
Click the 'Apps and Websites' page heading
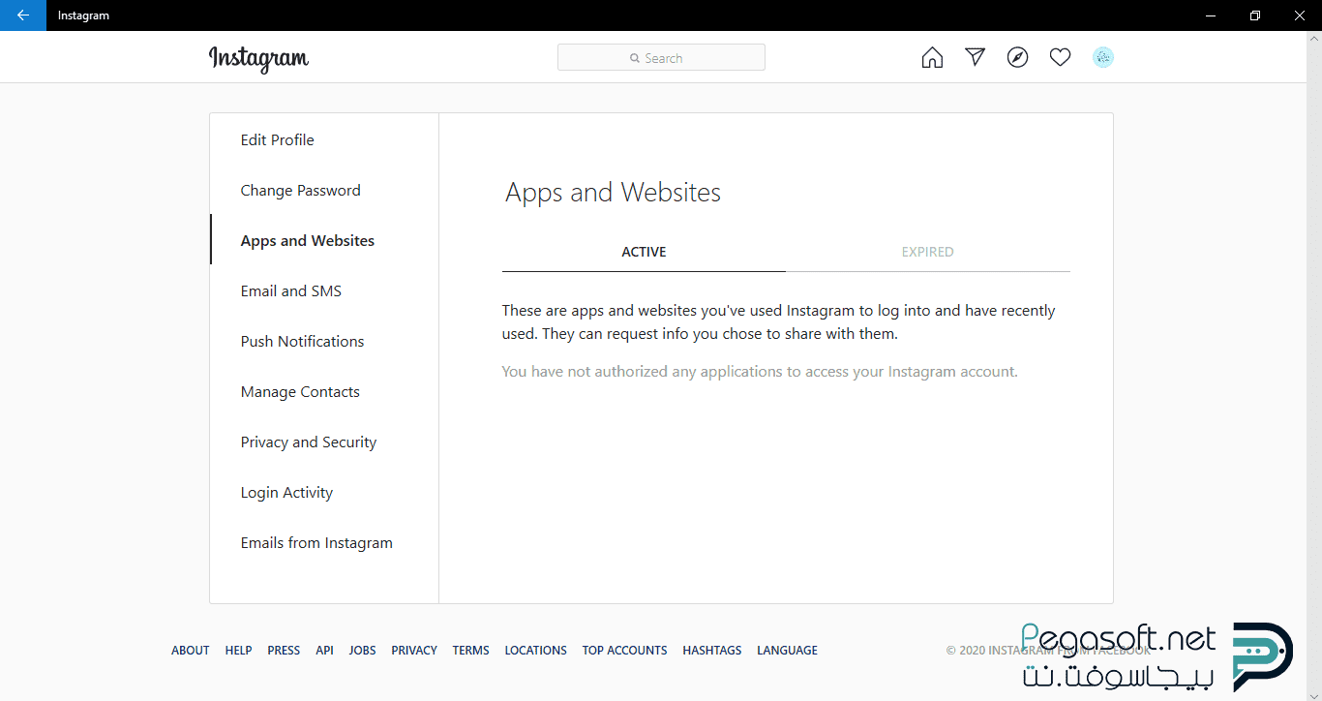pyautogui.click(x=614, y=193)
